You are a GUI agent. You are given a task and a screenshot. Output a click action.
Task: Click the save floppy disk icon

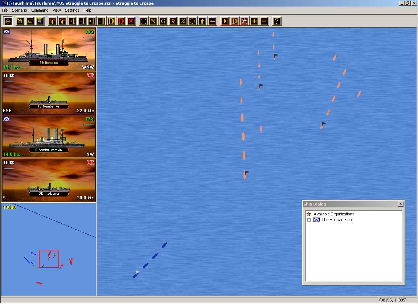click(x=40, y=21)
